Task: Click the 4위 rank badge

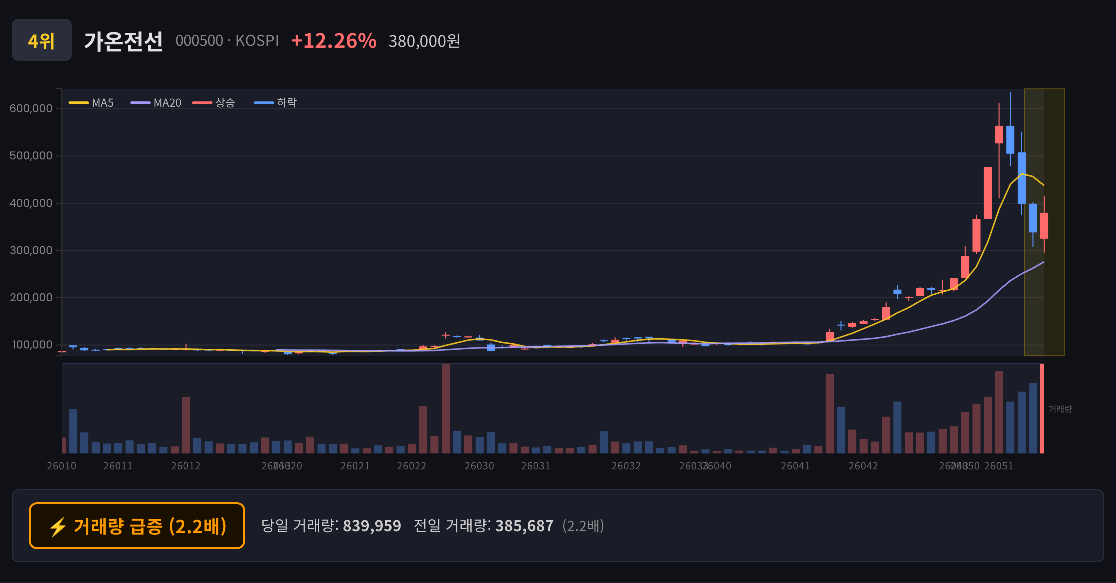Action: pyautogui.click(x=42, y=40)
